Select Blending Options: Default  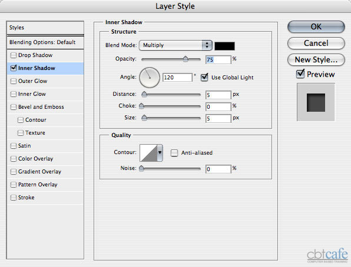[x=45, y=42]
